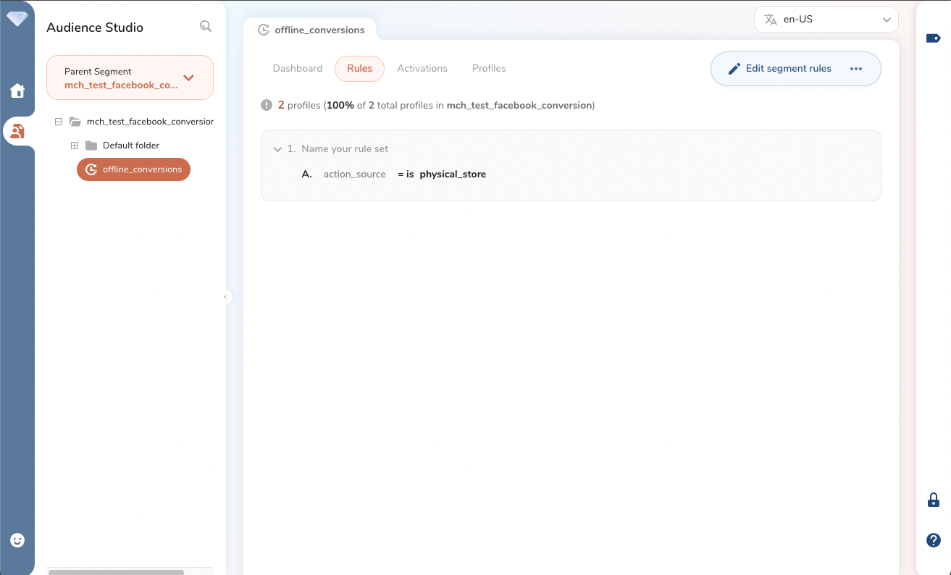
Task: Open the Home icon in sidebar
Action: pos(17,91)
